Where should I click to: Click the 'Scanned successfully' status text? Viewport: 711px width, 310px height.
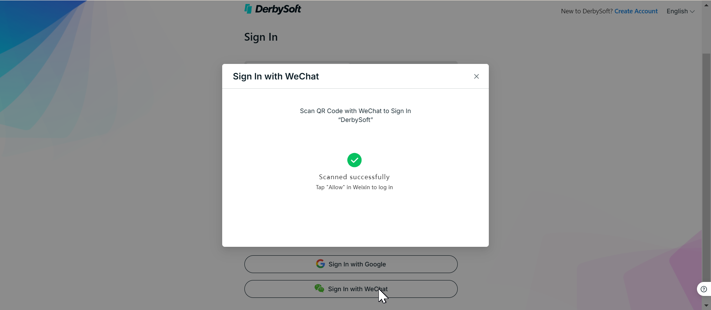[x=354, y=177]
